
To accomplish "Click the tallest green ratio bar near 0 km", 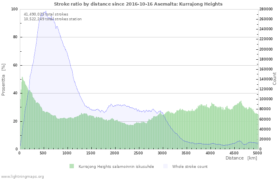I will 22,78.
